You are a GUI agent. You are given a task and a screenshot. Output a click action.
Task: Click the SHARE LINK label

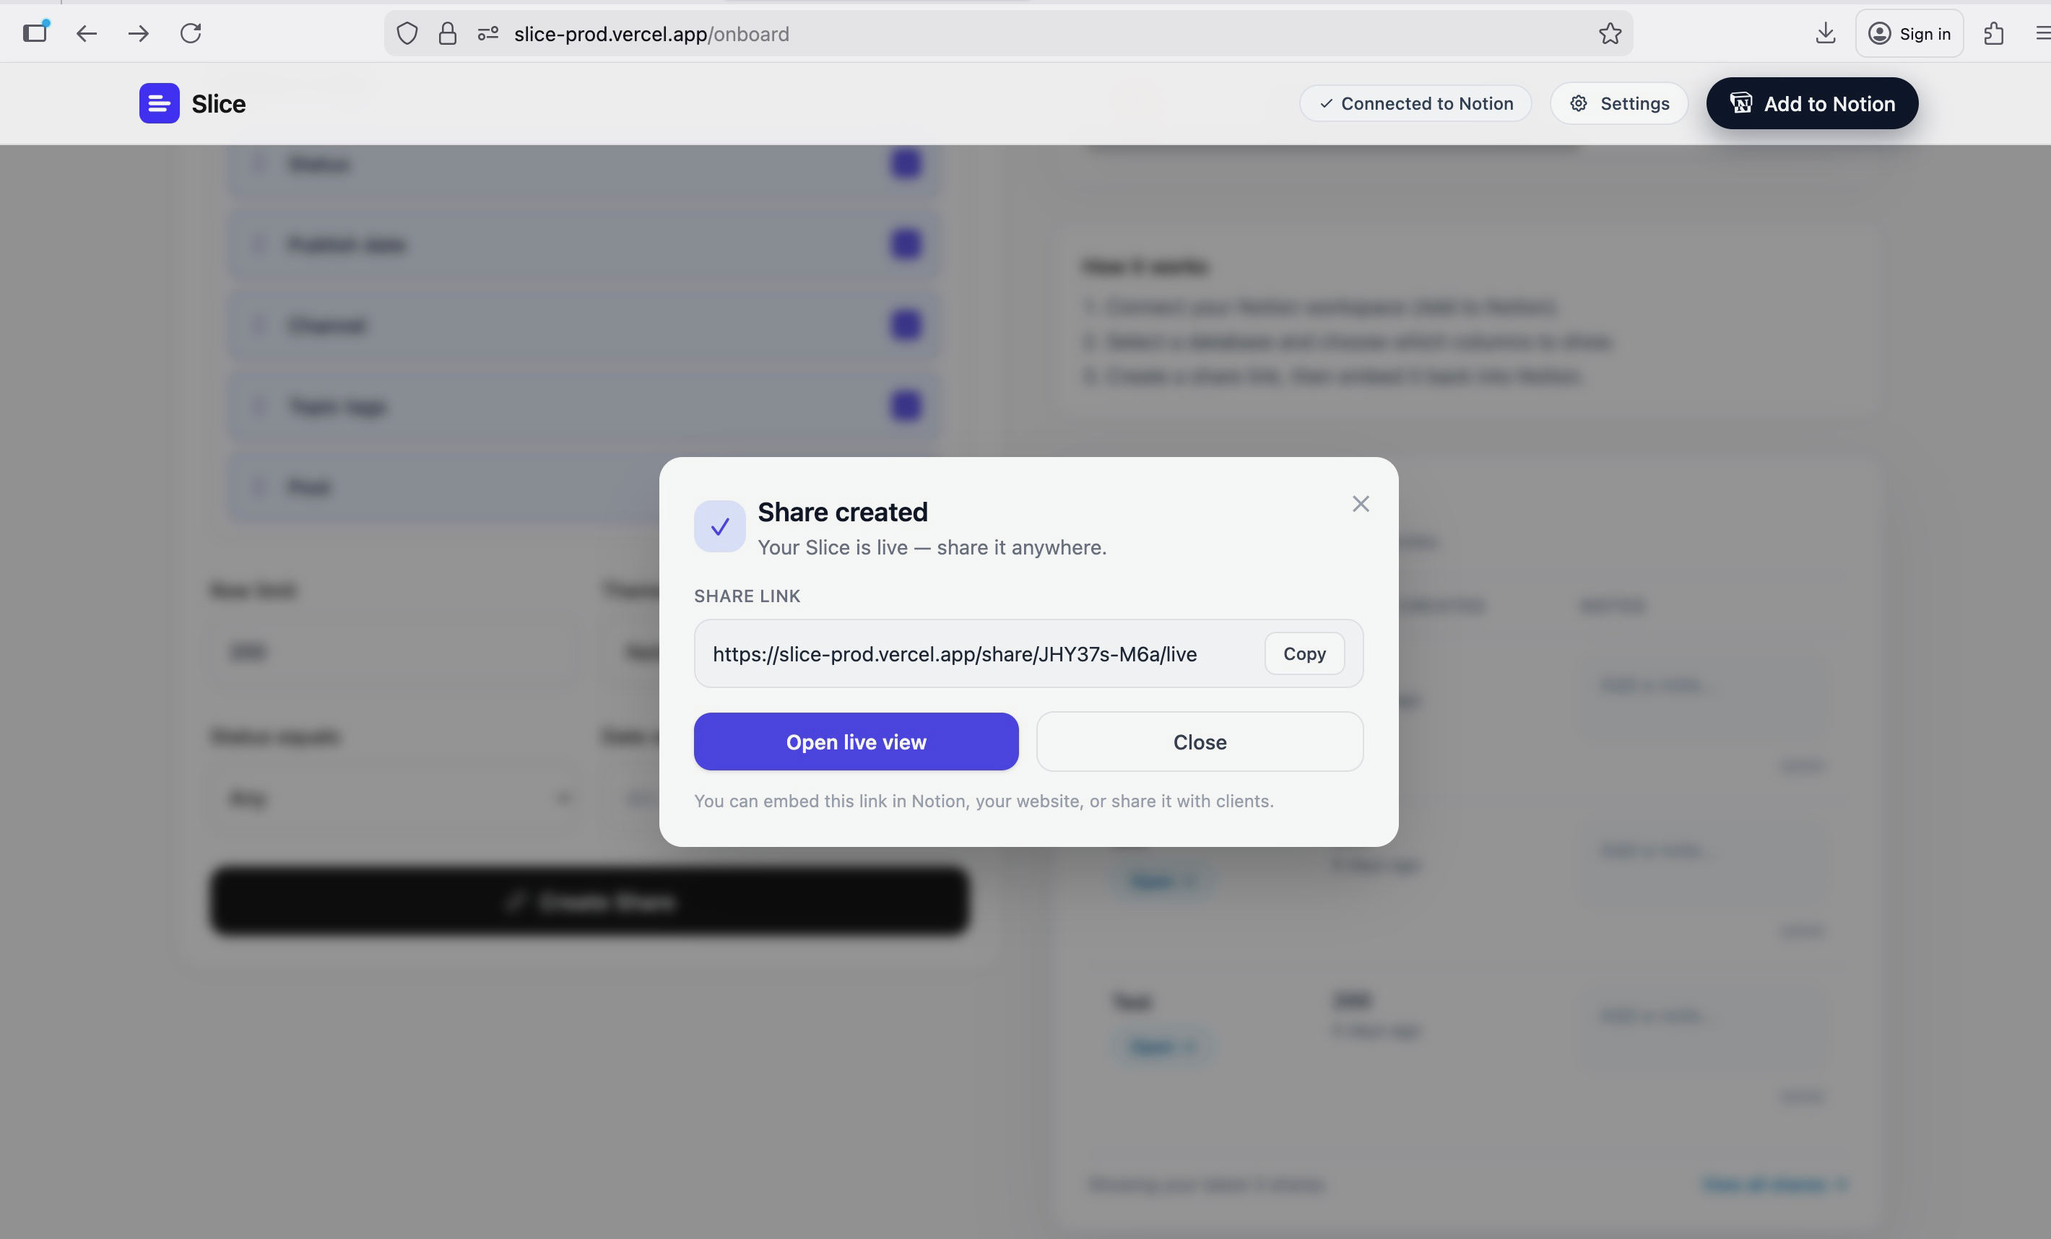(x=747, y=596)
